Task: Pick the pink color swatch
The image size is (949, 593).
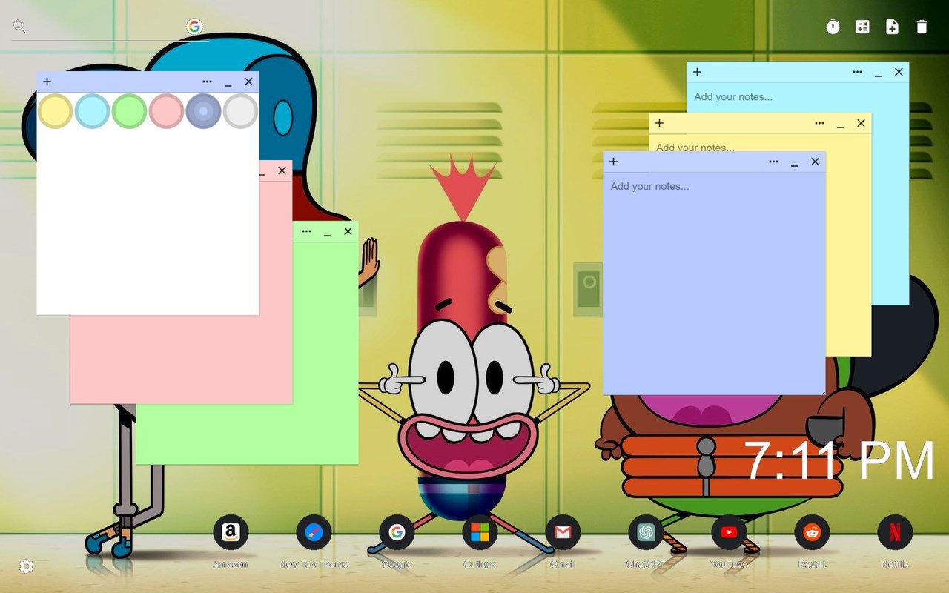Action: [166, 111]
